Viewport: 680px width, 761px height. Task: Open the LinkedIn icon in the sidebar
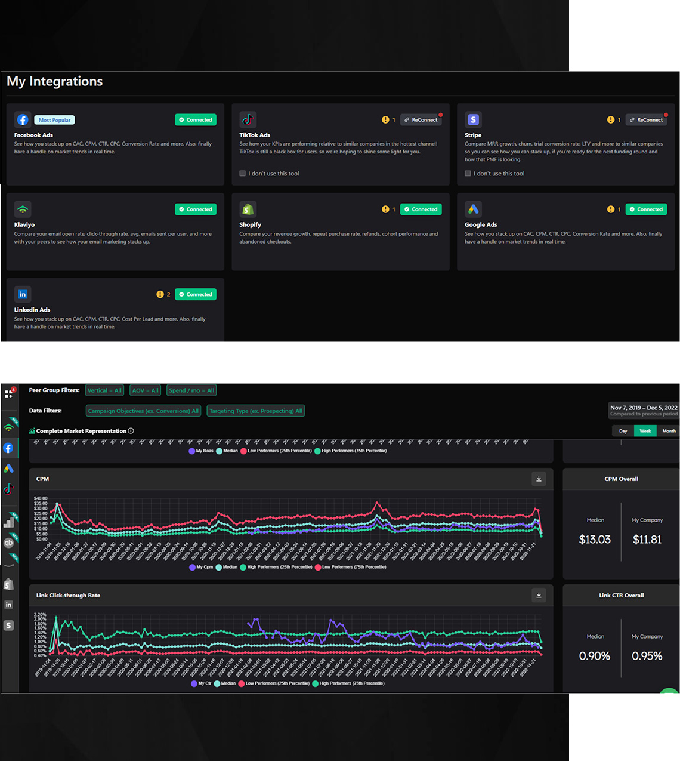[x=8, y=605]
